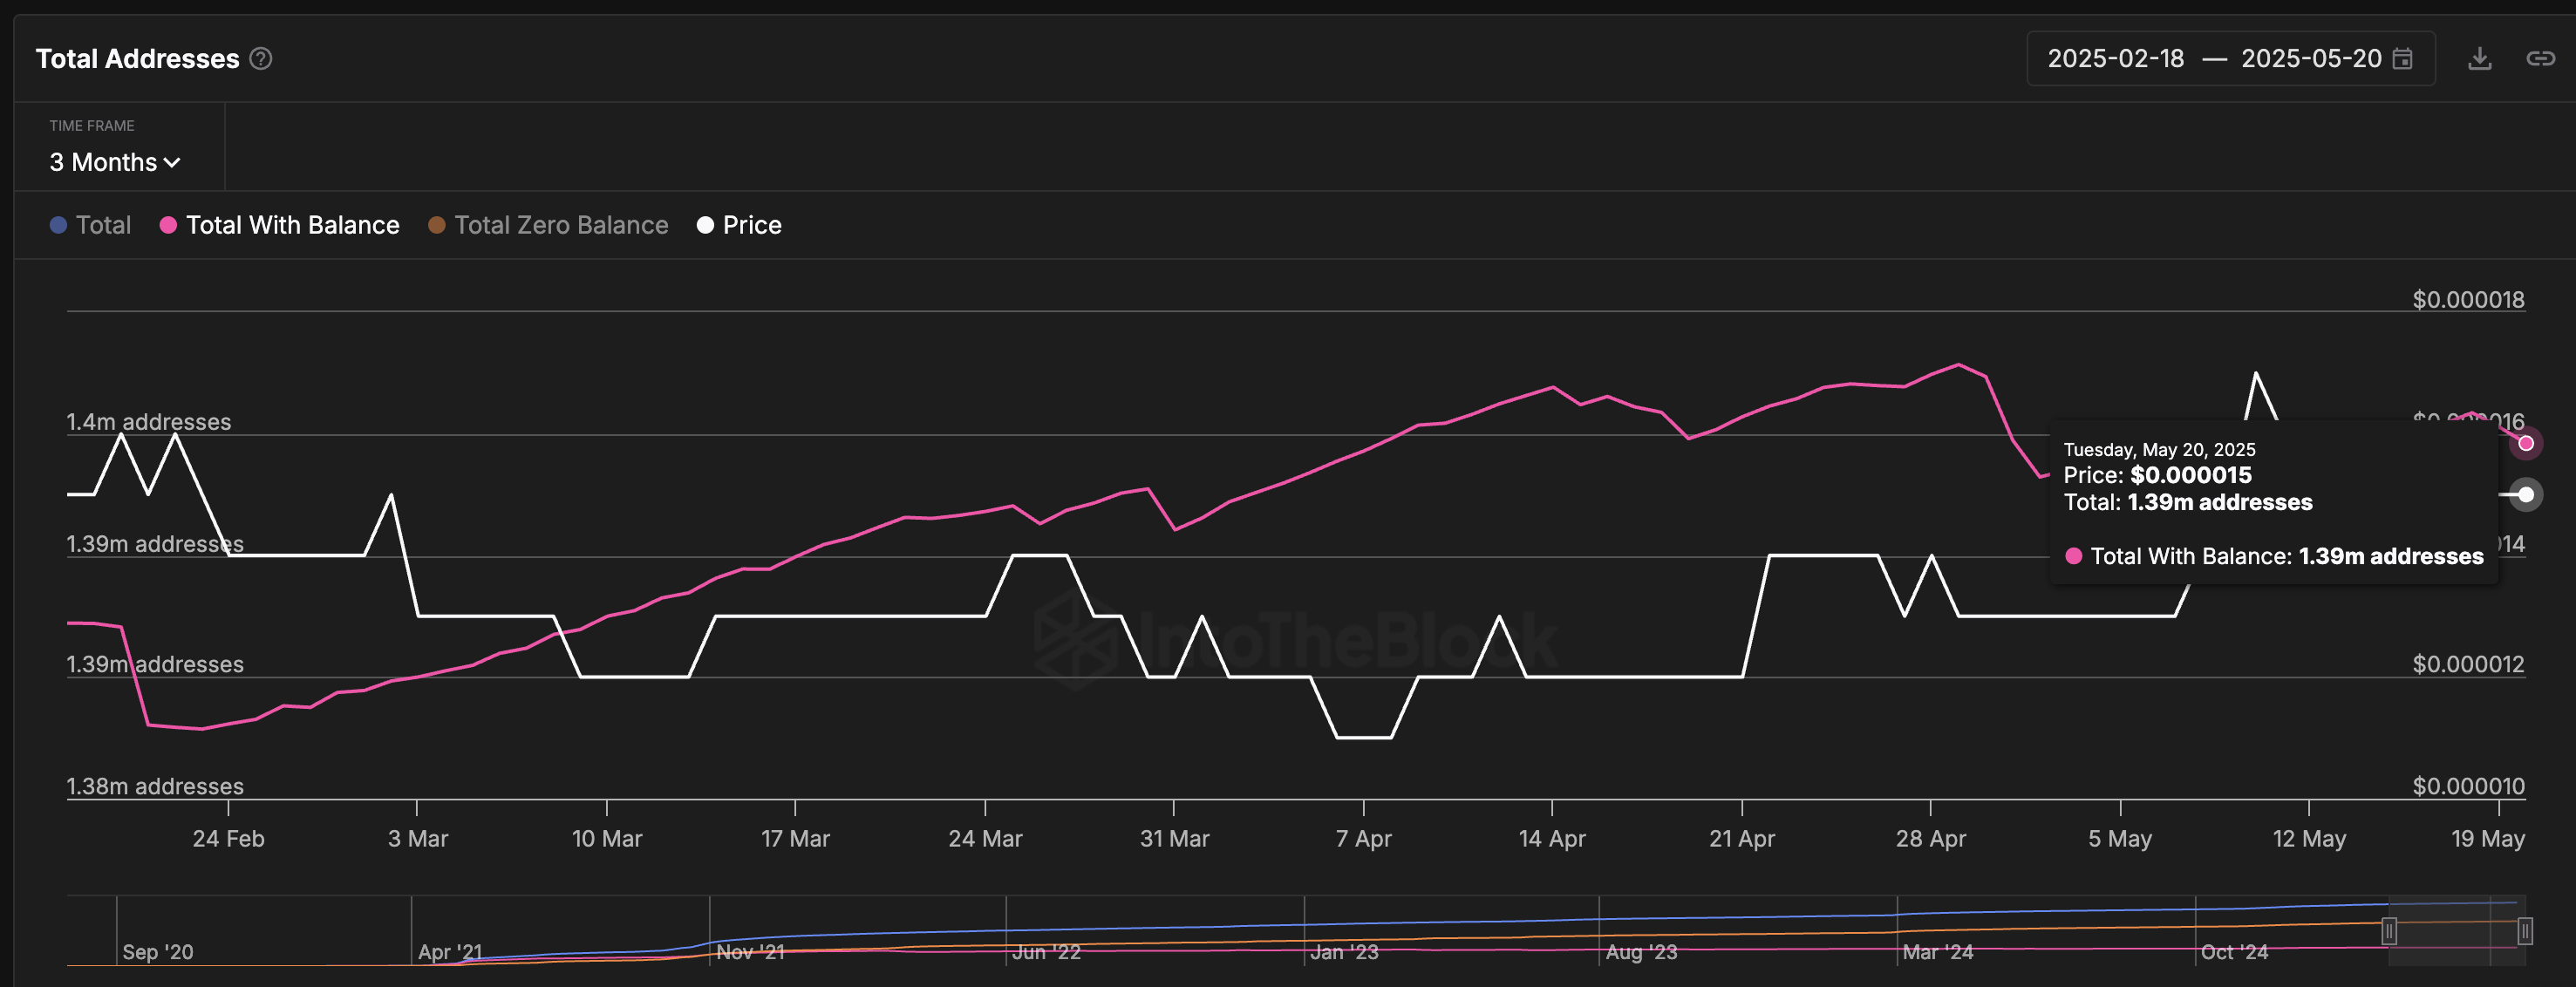The width and height of the screenshot is (2576, 987).
Task: Click Jun '22 in the navigator timeline
Action: tap(1046, 952)
